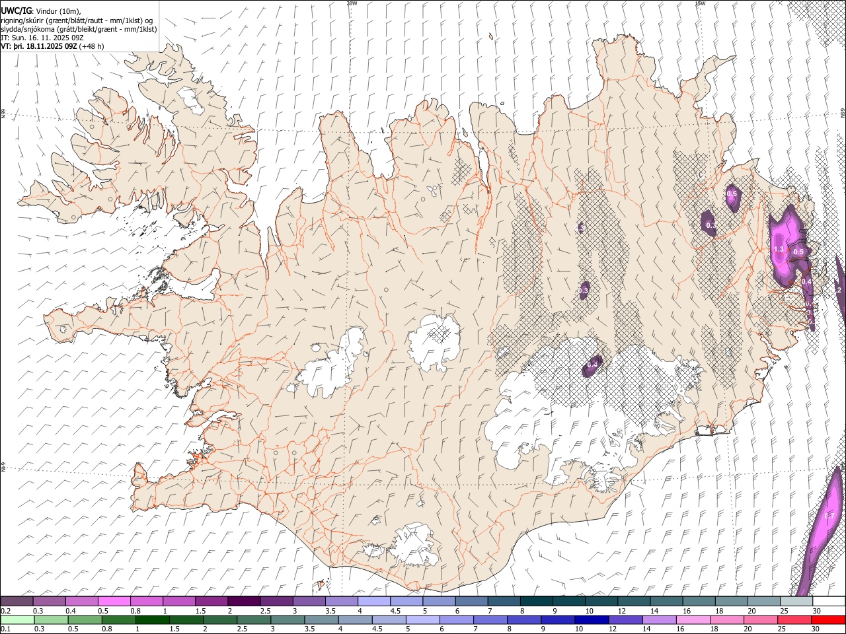This screenshot has height=634, width=846.
Task: Click the '0.1' label under lower legend row
Action: tap(6, 630)
